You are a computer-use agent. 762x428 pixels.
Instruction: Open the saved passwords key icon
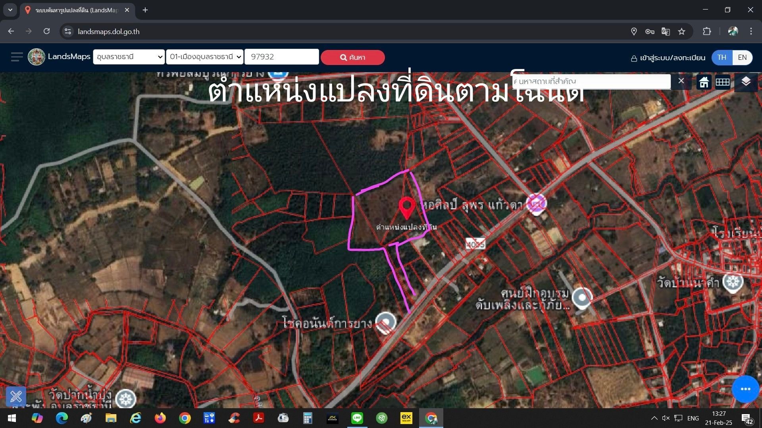coord(650,31)
